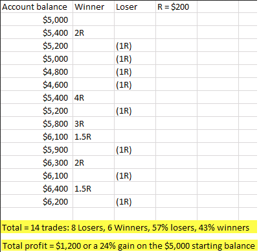Select the highlighted Total = 14 trades row
The image size is (259, 252).
tap(129, 227)
